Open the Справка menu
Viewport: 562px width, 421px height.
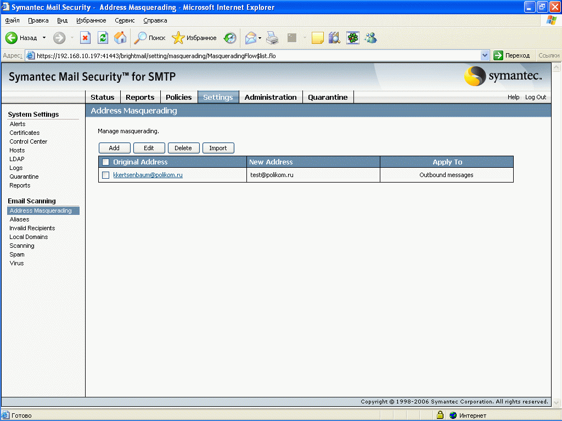tap(155, 20)
